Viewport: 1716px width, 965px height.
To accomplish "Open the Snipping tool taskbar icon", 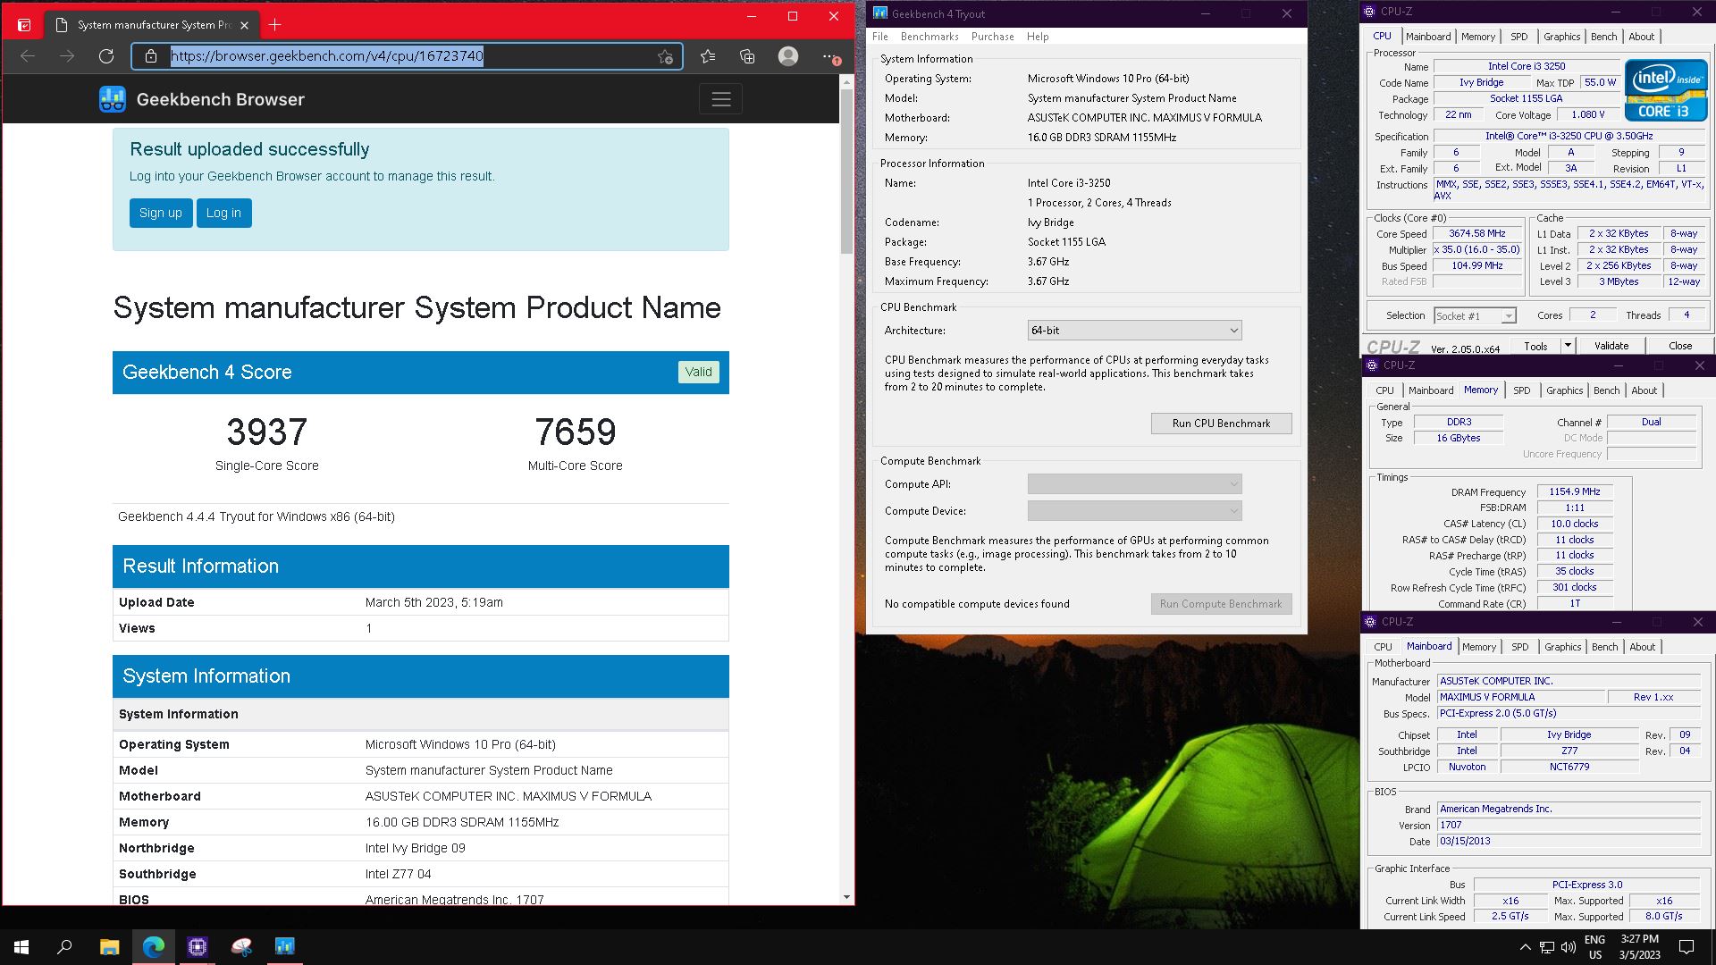I will click(x=240, y=947).
